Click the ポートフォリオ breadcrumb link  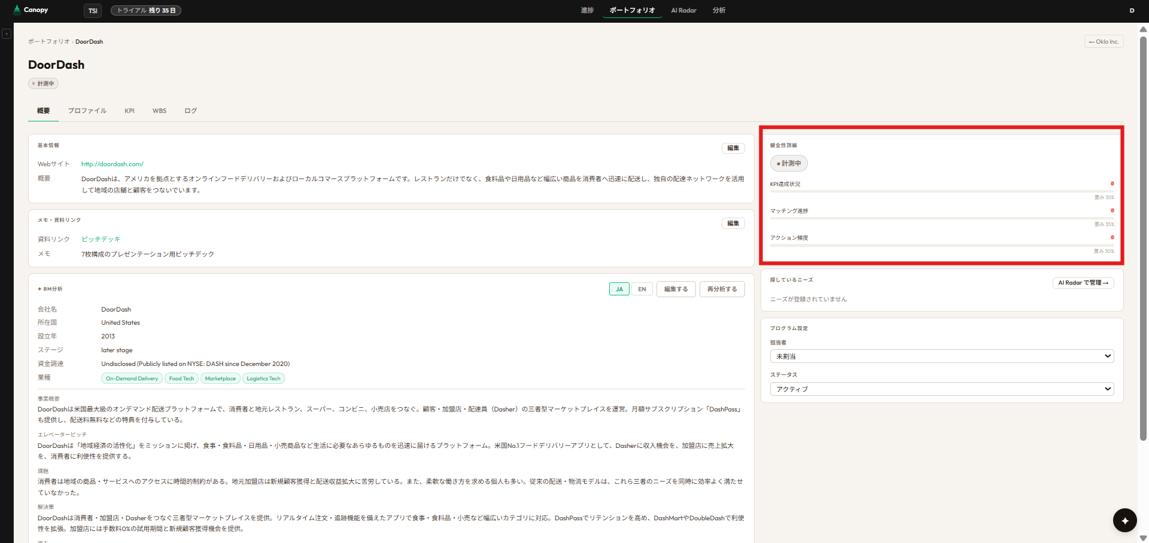(x=48, y=42)
